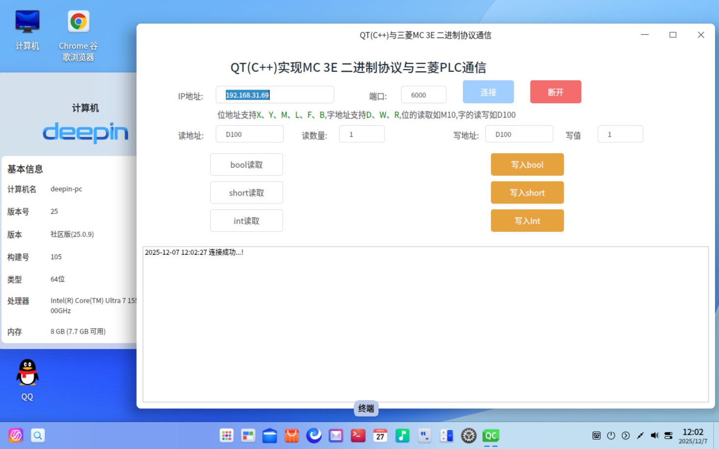Click the 64位 type value in 计算机 window
719x449 pixels.
tap(57, 279)
